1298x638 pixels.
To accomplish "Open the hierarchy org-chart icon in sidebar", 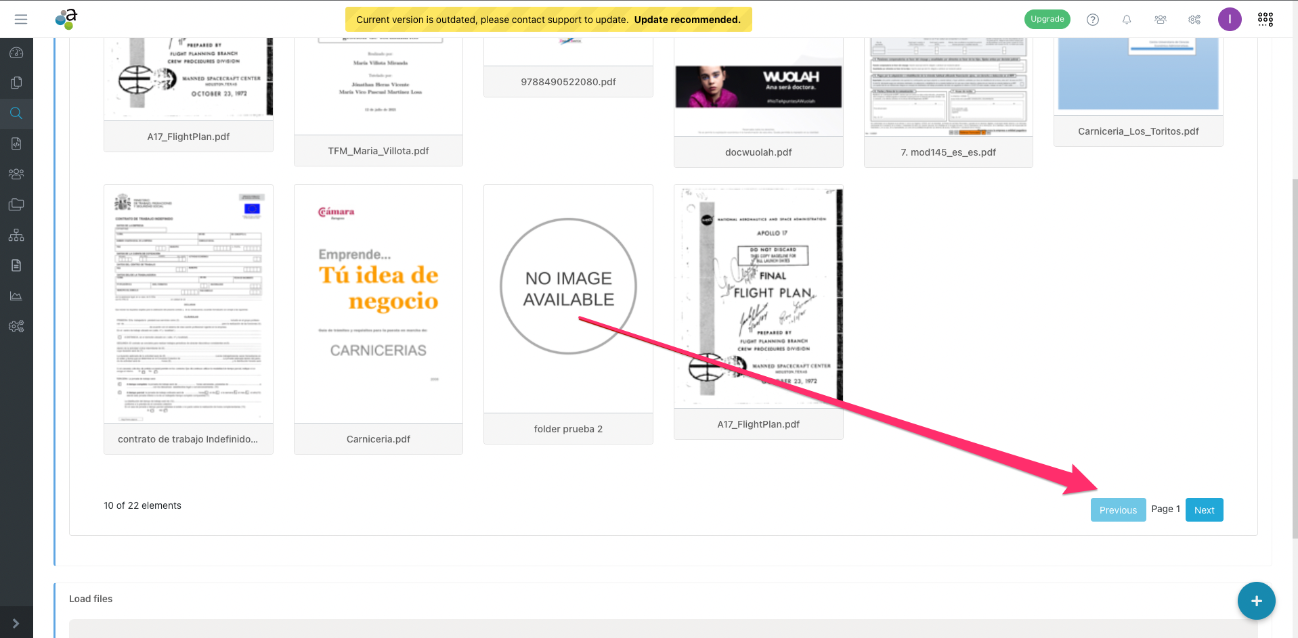I will coord(16,235).
